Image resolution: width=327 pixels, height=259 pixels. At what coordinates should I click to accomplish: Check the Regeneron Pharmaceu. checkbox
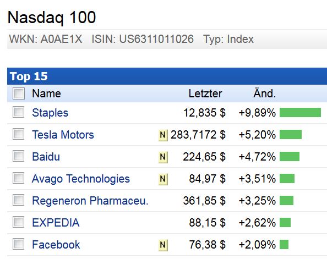pos(18,200)
